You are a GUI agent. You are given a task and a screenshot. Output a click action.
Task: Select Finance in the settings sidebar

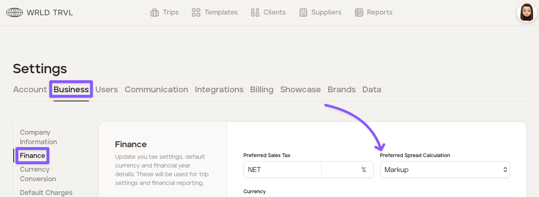tap(32, 155)
